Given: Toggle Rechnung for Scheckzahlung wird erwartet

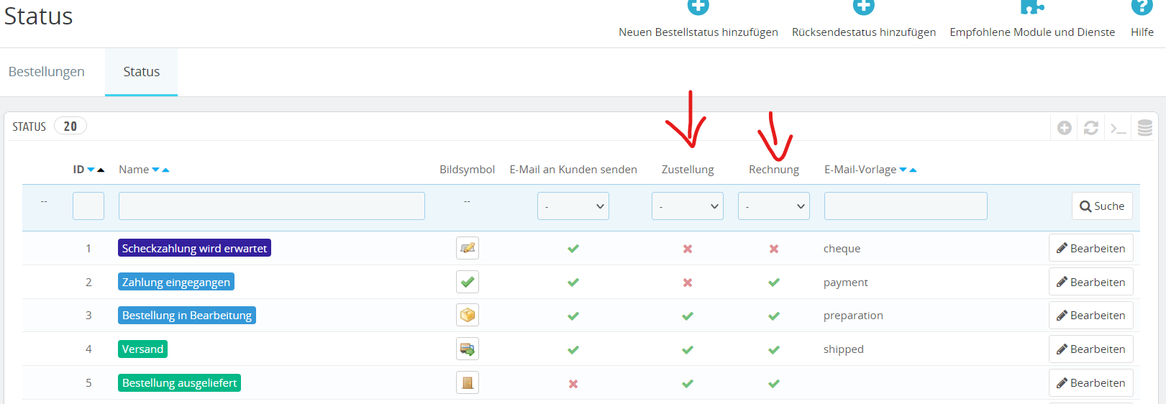Looking at the screenshot, I should click(x=774, y=249).
